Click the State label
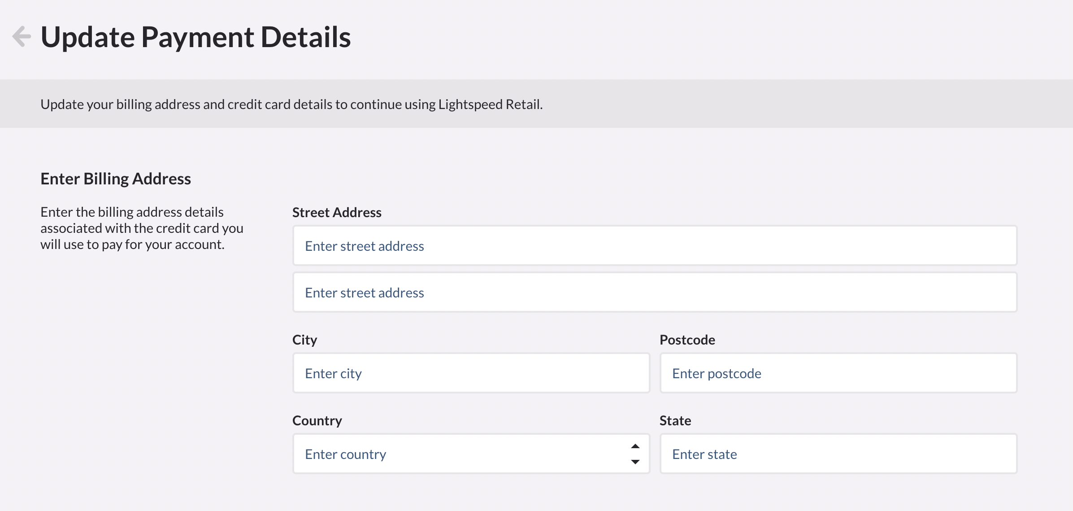This screenshot has height=511, width=1073. (675, 420)
